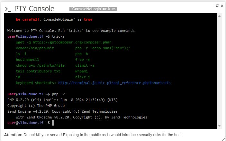Click the PTY Console title heading
The width and height of the screenshot is (226, 141).
point(34,9)
